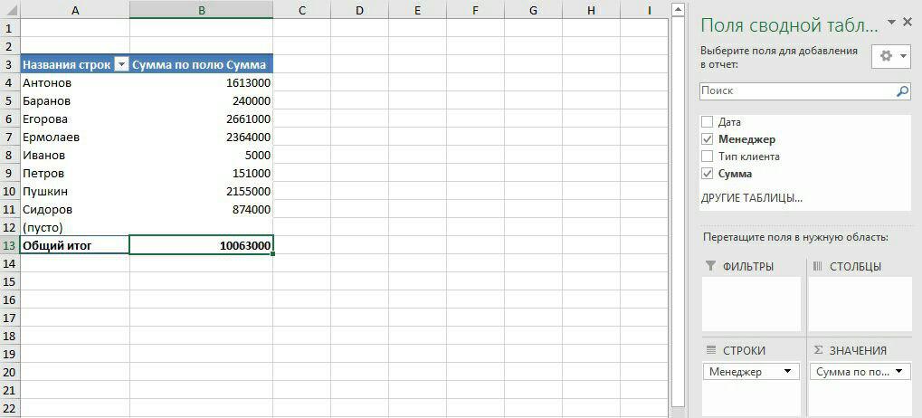The width and height of the screenshot is (922, 418).
Task: Expand the Менеджер field dropdown in rows area
Action: coord(789,372)
